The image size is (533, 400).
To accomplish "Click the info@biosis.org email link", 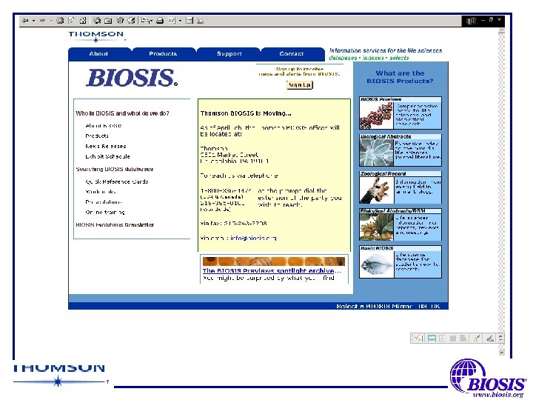I will 254,238.
